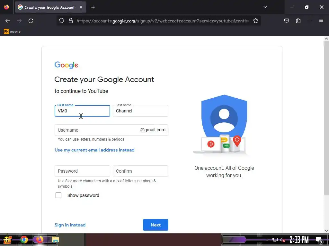Focus the Last name field
Viewport: 329px width, 246px height.
point(141,111)
